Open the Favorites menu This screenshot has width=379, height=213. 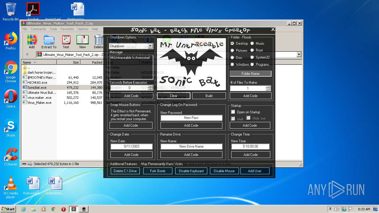(x=67, y=29)
